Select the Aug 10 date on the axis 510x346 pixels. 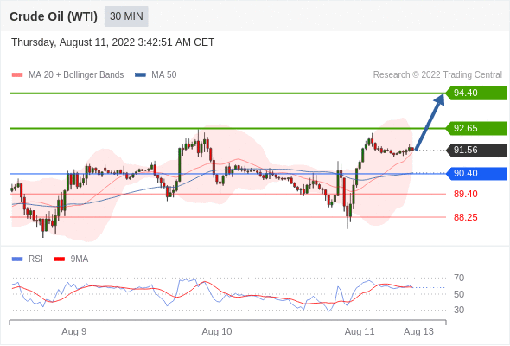(217, 331)
